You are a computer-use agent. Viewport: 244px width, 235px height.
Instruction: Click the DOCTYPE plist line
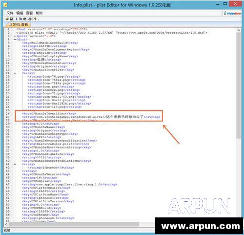(112, 33)
